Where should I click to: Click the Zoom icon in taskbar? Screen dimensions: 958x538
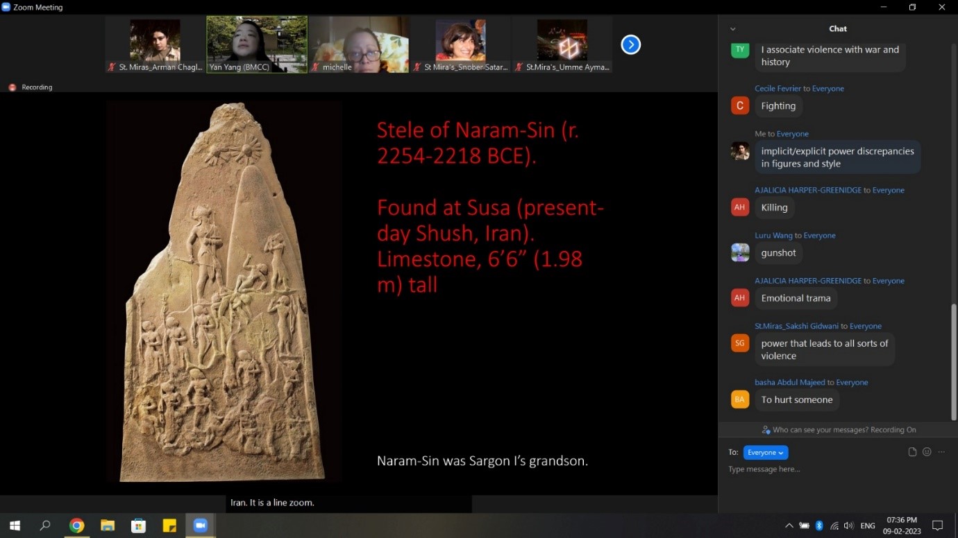point(201,526)
